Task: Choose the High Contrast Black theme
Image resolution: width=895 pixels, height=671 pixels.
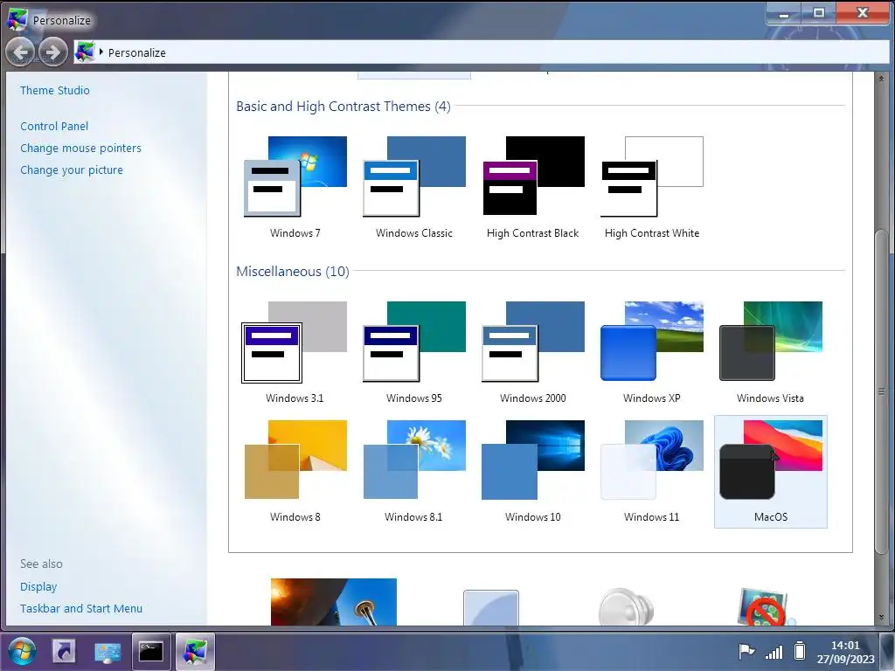Action: point(532,187)
